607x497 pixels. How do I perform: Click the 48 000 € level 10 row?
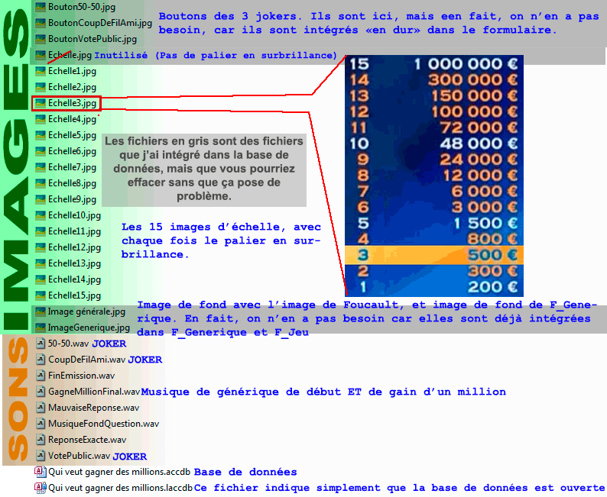pos(434,144)
